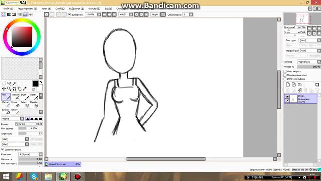The width and height of the screenshot is (321, 181).
Task: Choose the lasso selection tool
Action: click(9, 84)
